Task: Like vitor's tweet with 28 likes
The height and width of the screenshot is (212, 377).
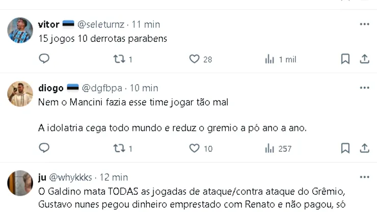Action: pos(194,59)
